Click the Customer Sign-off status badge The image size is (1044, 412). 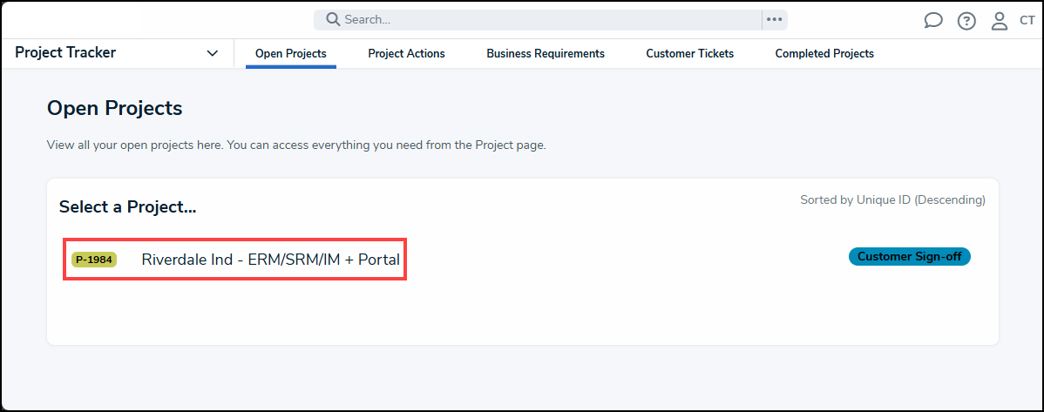(909, 257)
